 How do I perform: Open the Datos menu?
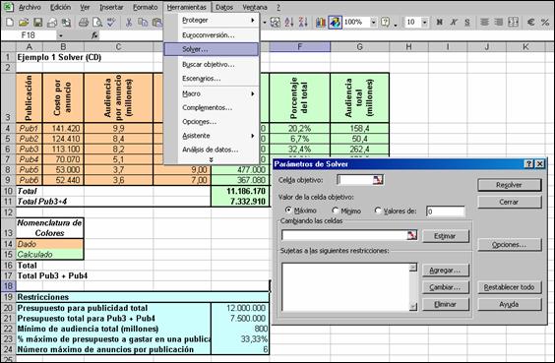pyautogui.click(x=224, y=7)
